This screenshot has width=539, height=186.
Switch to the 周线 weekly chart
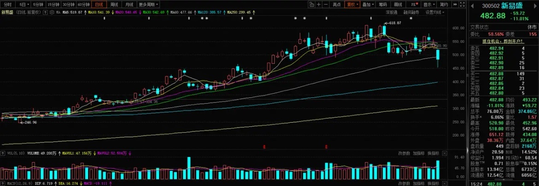point(114,5)
